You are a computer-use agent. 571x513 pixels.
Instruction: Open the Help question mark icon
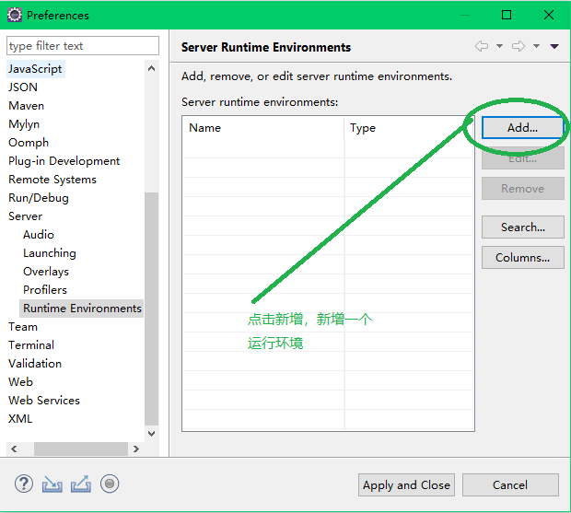point(24,484)
